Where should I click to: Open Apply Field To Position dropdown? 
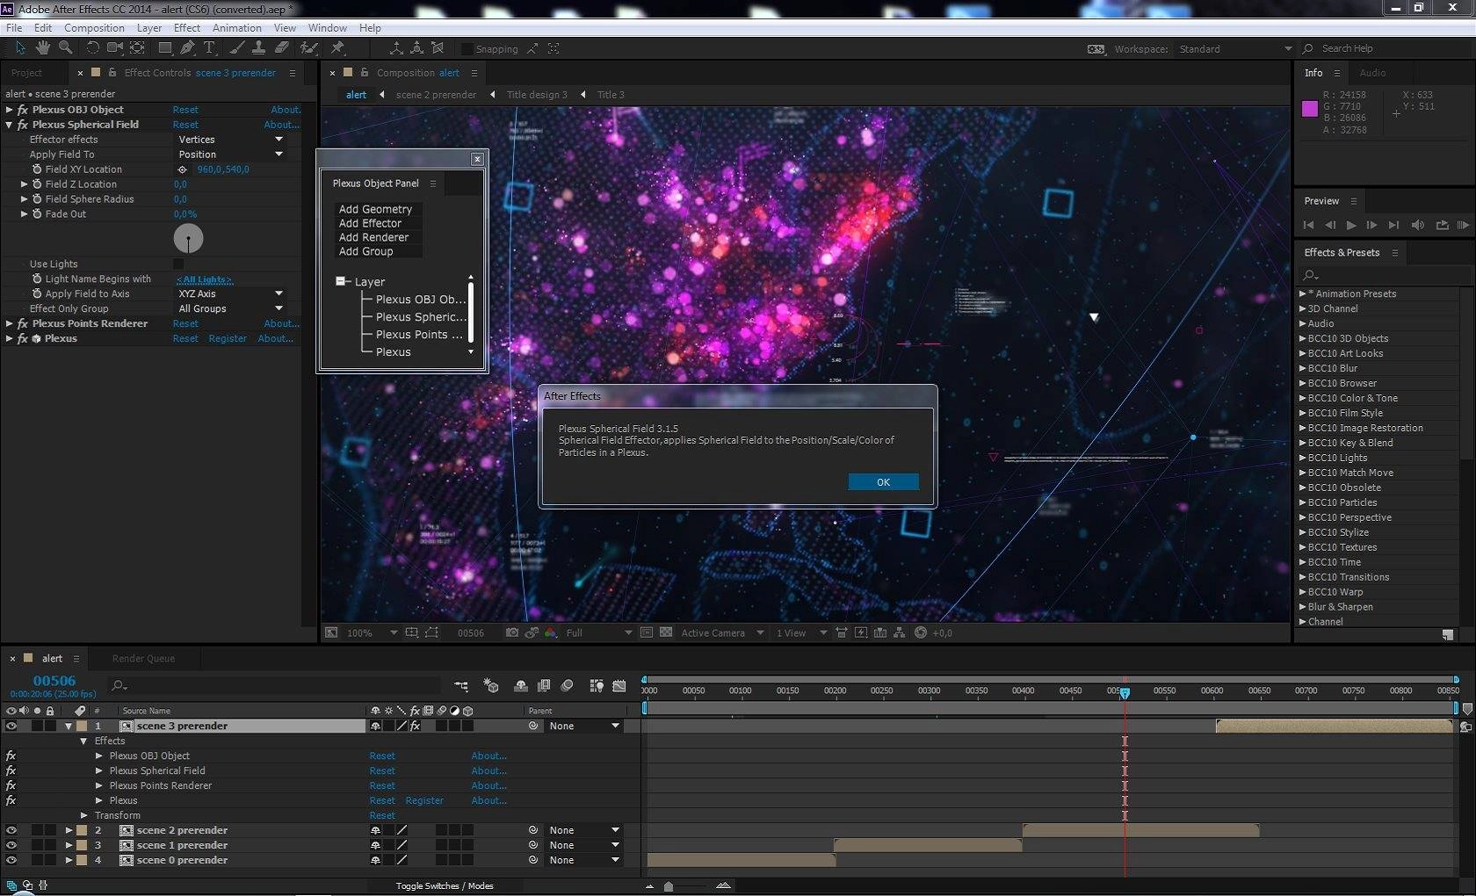(x=231, y=155)
